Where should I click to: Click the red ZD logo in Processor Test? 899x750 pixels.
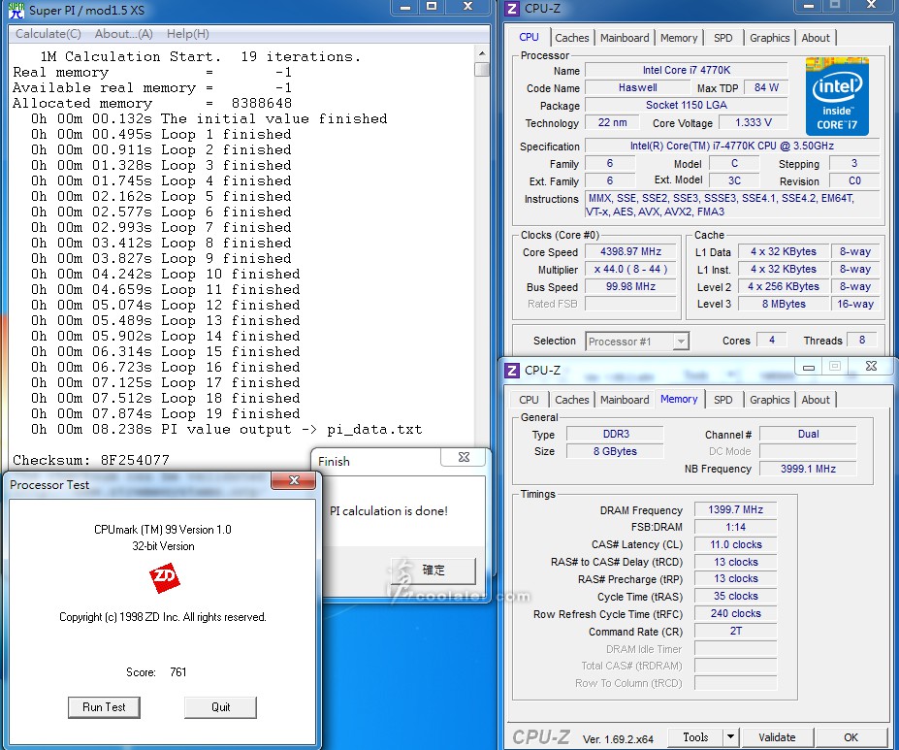click(x=165, y=578)
